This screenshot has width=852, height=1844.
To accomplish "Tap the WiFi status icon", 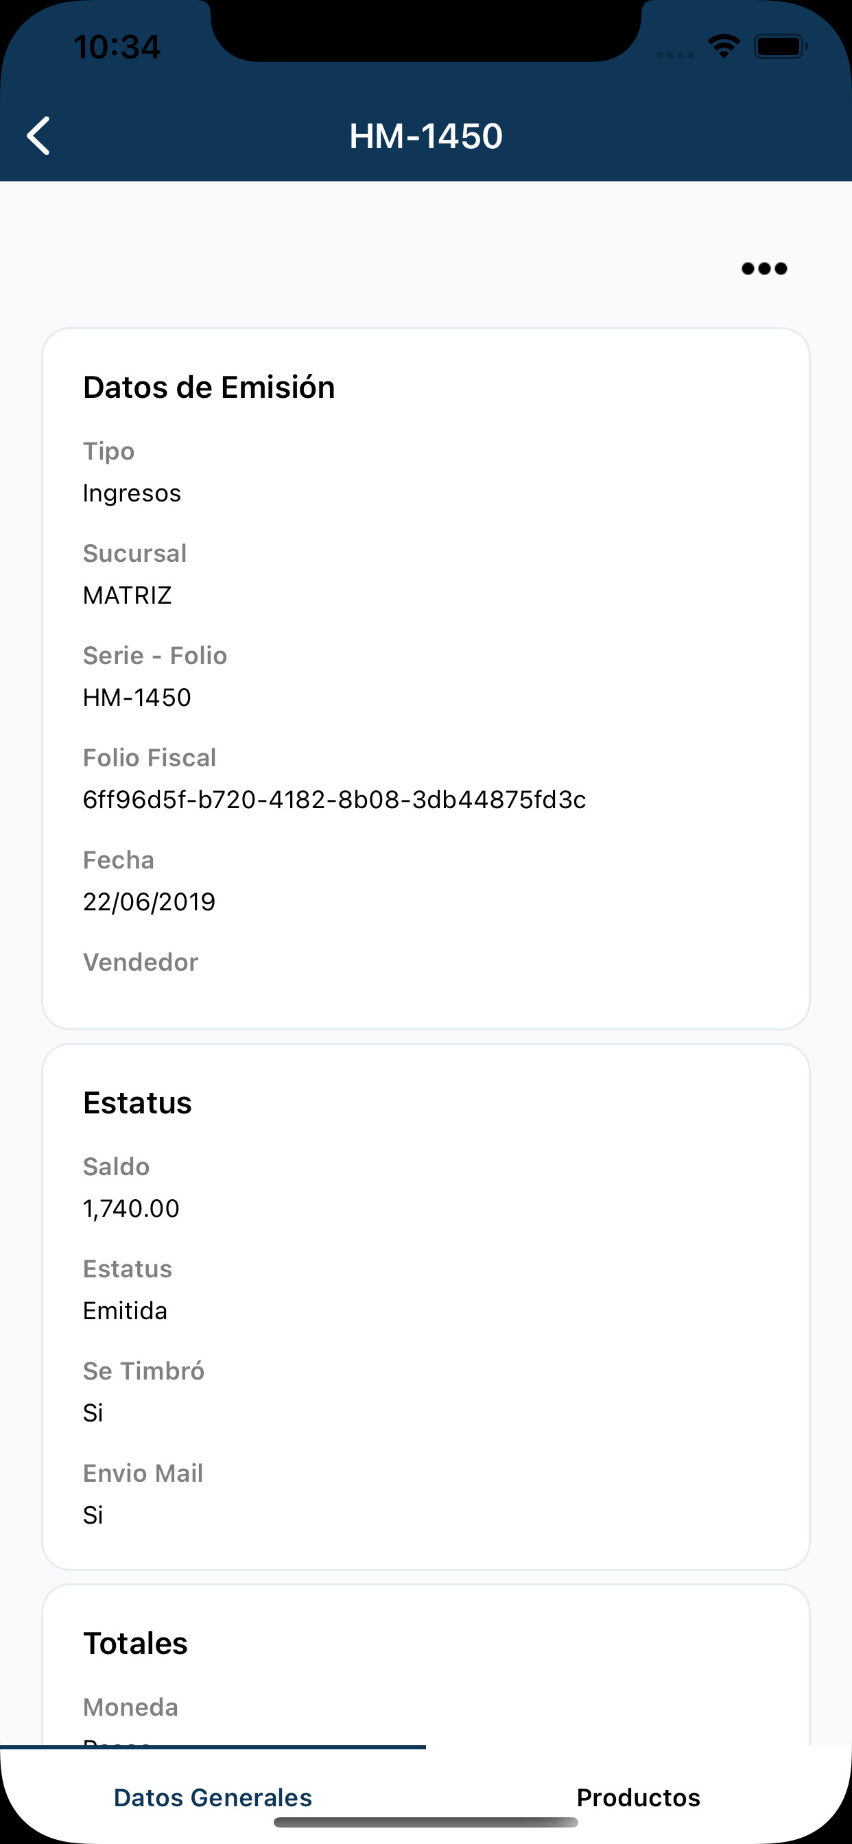I will (724, 47).
